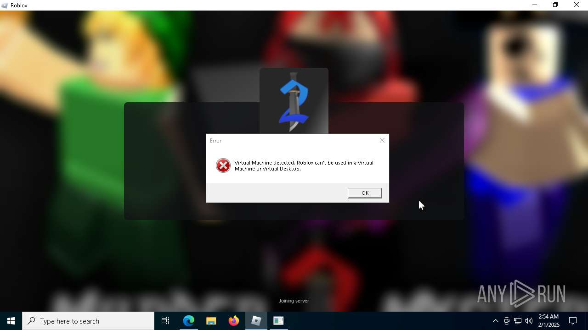Open the notification center icon

[x=573, y=321]
